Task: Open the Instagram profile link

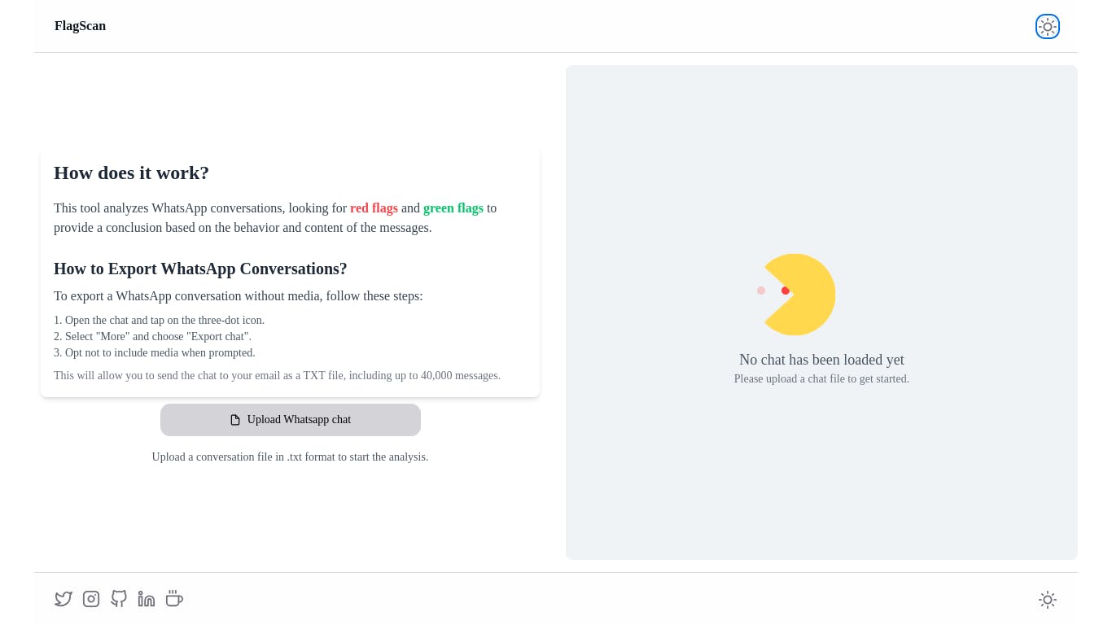Action: pos(91,599)
